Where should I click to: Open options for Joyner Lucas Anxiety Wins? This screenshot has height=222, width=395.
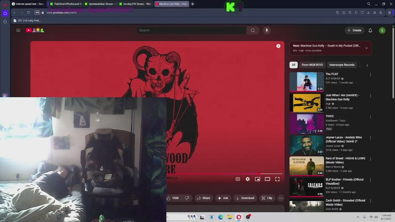tap(371, 138)
